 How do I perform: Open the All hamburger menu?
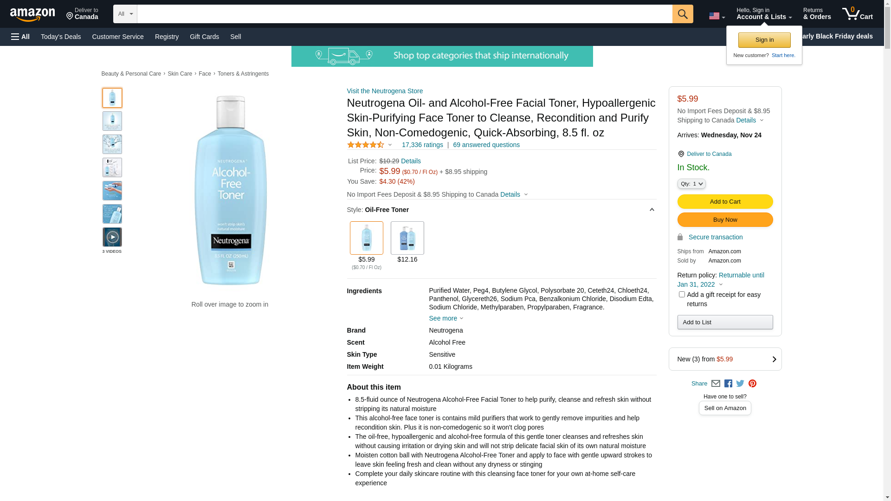click(x=20, y=37)
